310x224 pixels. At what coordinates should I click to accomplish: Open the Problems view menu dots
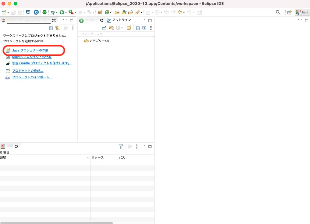137,146
